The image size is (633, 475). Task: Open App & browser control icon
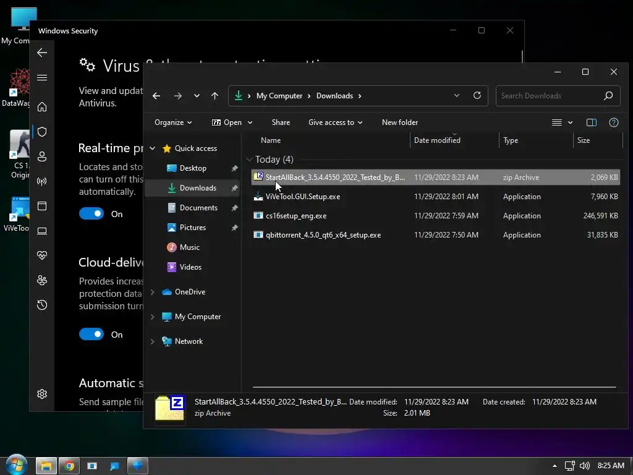coord(42,206)
